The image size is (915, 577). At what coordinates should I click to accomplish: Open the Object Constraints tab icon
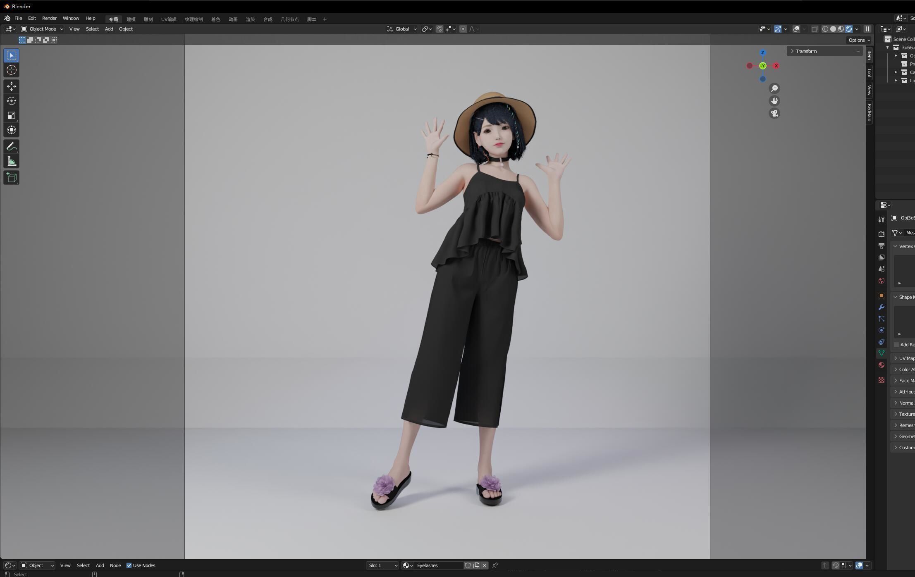(x=881, y=342)
